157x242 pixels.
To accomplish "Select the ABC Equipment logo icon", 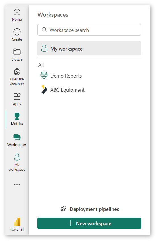I will (x=44, y=89).
